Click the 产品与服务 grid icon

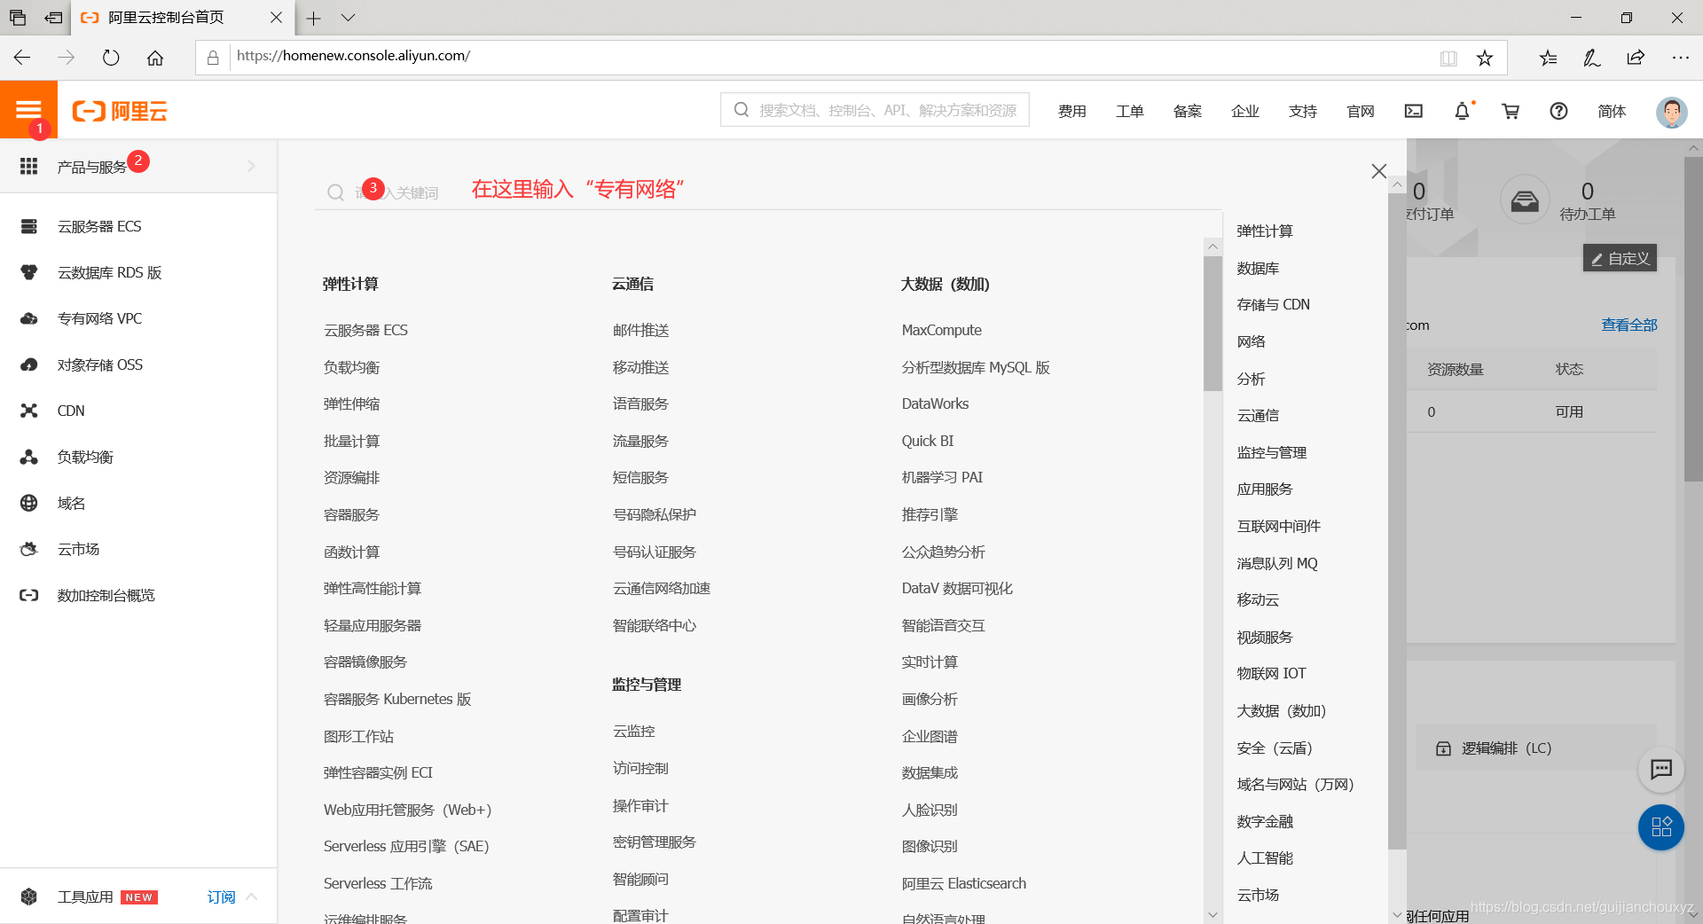click(28, 166)
